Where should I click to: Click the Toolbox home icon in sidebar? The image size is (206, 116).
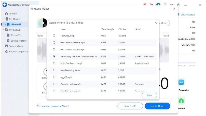tap(6, 14)
